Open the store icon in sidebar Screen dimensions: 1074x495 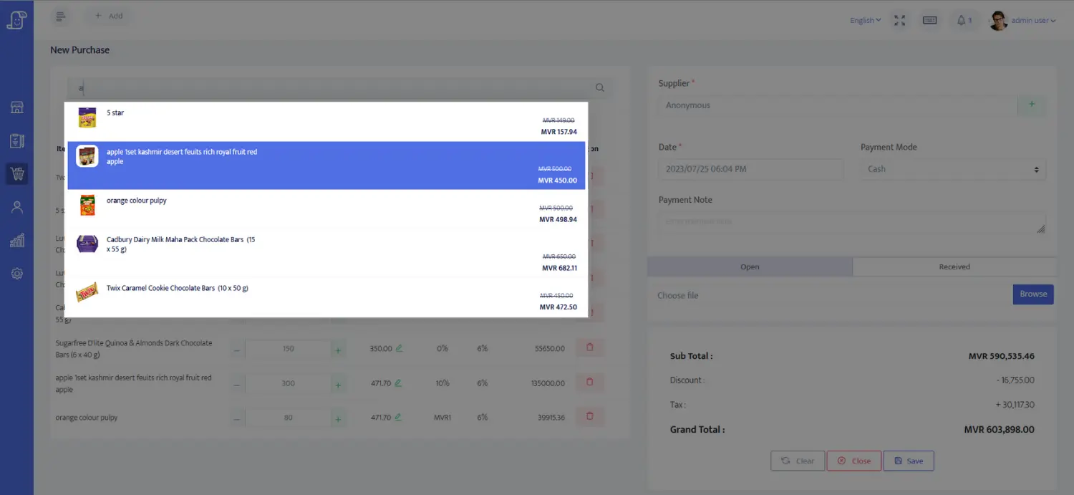click(17, 107)
